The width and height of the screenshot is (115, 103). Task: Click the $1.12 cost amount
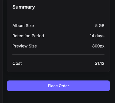(x=100, y=63)
